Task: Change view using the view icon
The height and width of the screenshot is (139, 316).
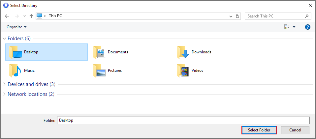Action: point(287,27)
